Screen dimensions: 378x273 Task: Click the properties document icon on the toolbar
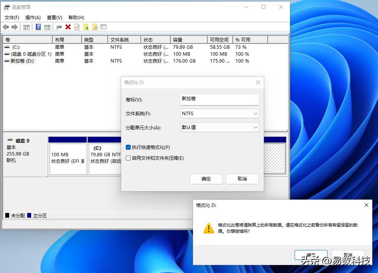pyautogui.click(x=77, y=27)
